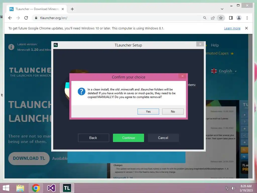Open the taskbar clock 8:28 AM
Screen dimensions: 257x193
pyautogui.click(x=246, y=188)
